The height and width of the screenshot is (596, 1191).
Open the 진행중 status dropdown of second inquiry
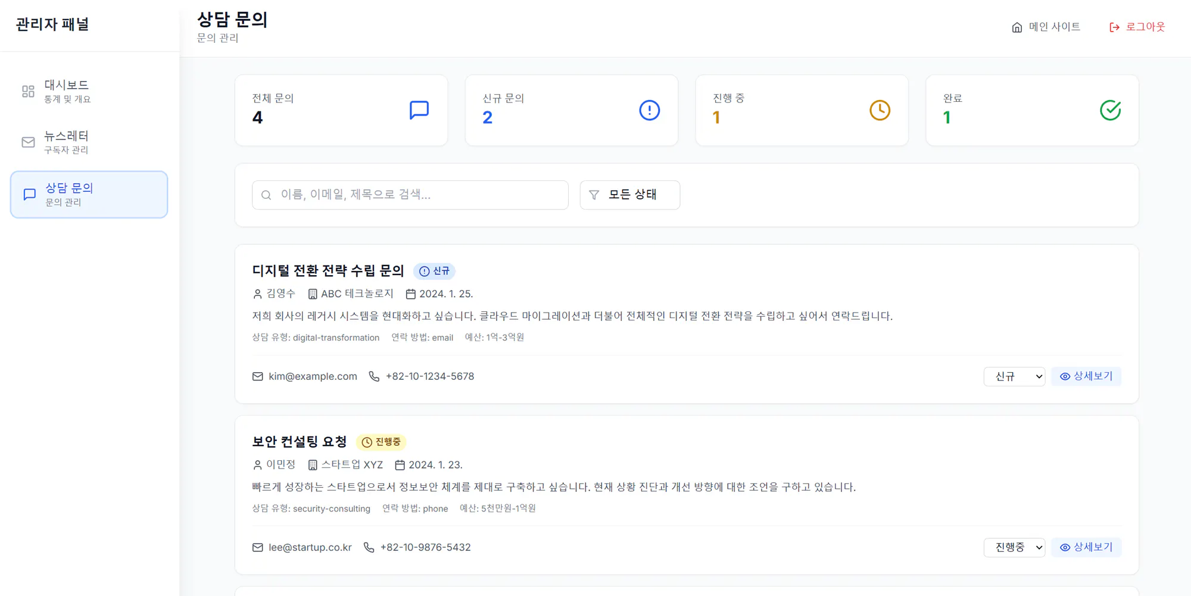[1014, 547]
